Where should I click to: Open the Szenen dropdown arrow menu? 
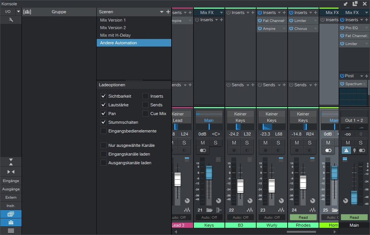coord(161,12)
